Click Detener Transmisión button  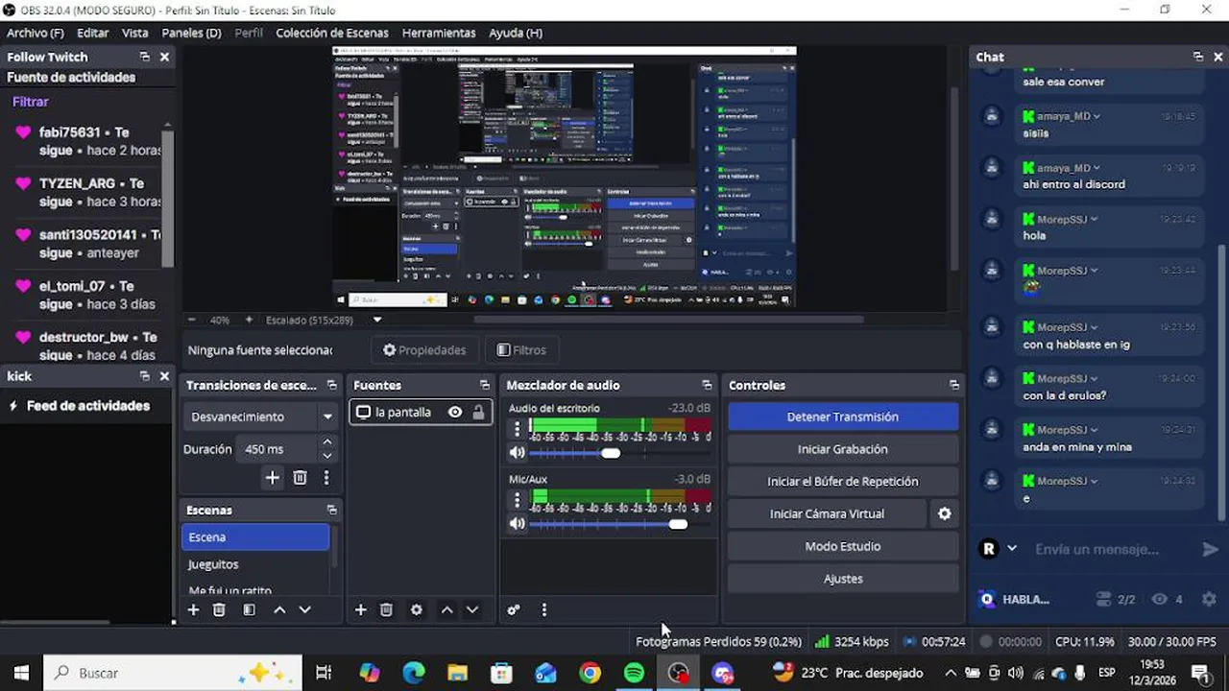click(x=843, y=417)
